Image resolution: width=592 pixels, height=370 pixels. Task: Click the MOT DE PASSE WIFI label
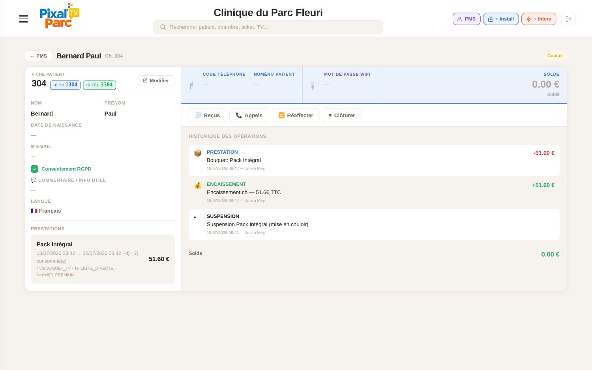(x=347, y=74)
